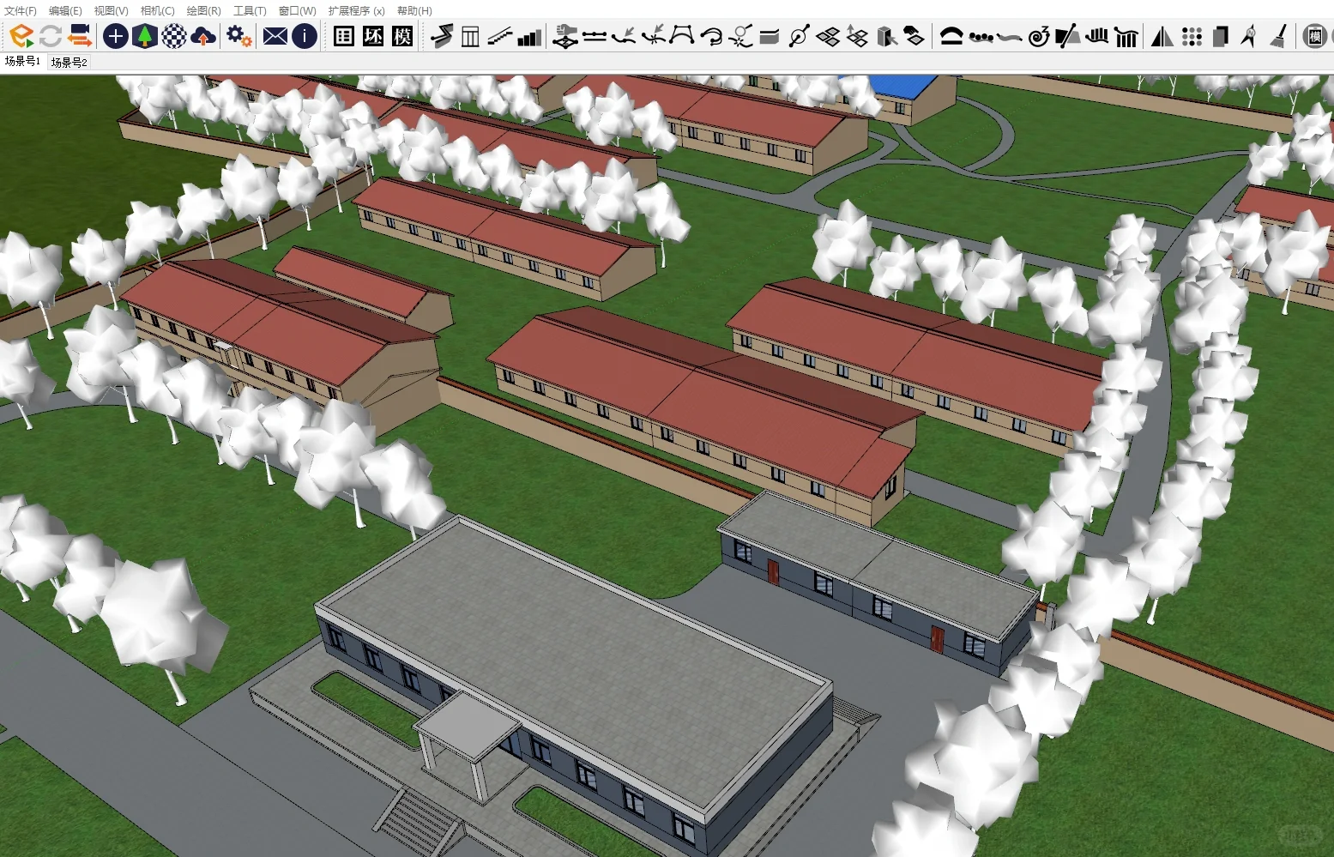Viewport: 1334px width, 857px height.
Task: Click the looping arrow curve icon
Action: [x=711, y=36]
